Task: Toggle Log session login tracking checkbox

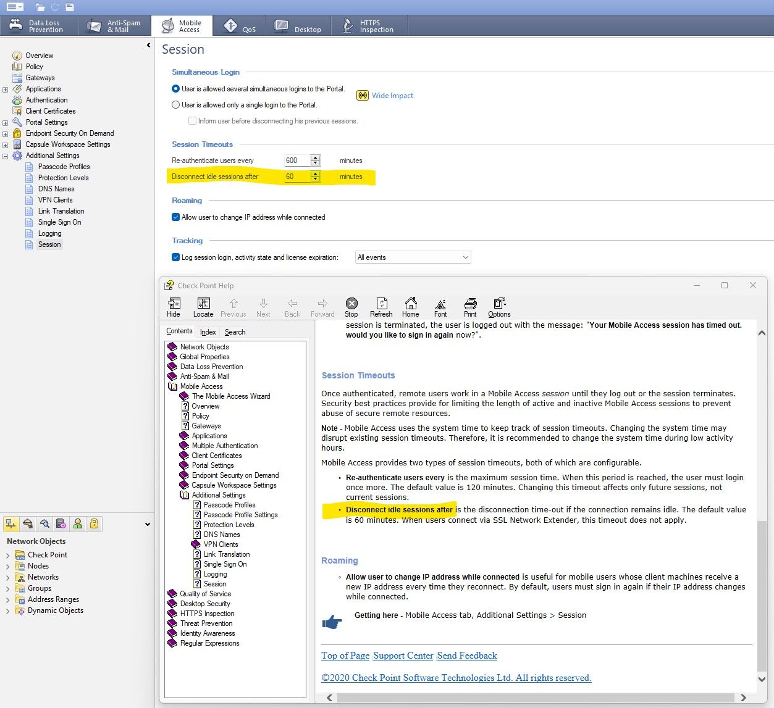Action: pyautogui.click(x=176, y=257)
